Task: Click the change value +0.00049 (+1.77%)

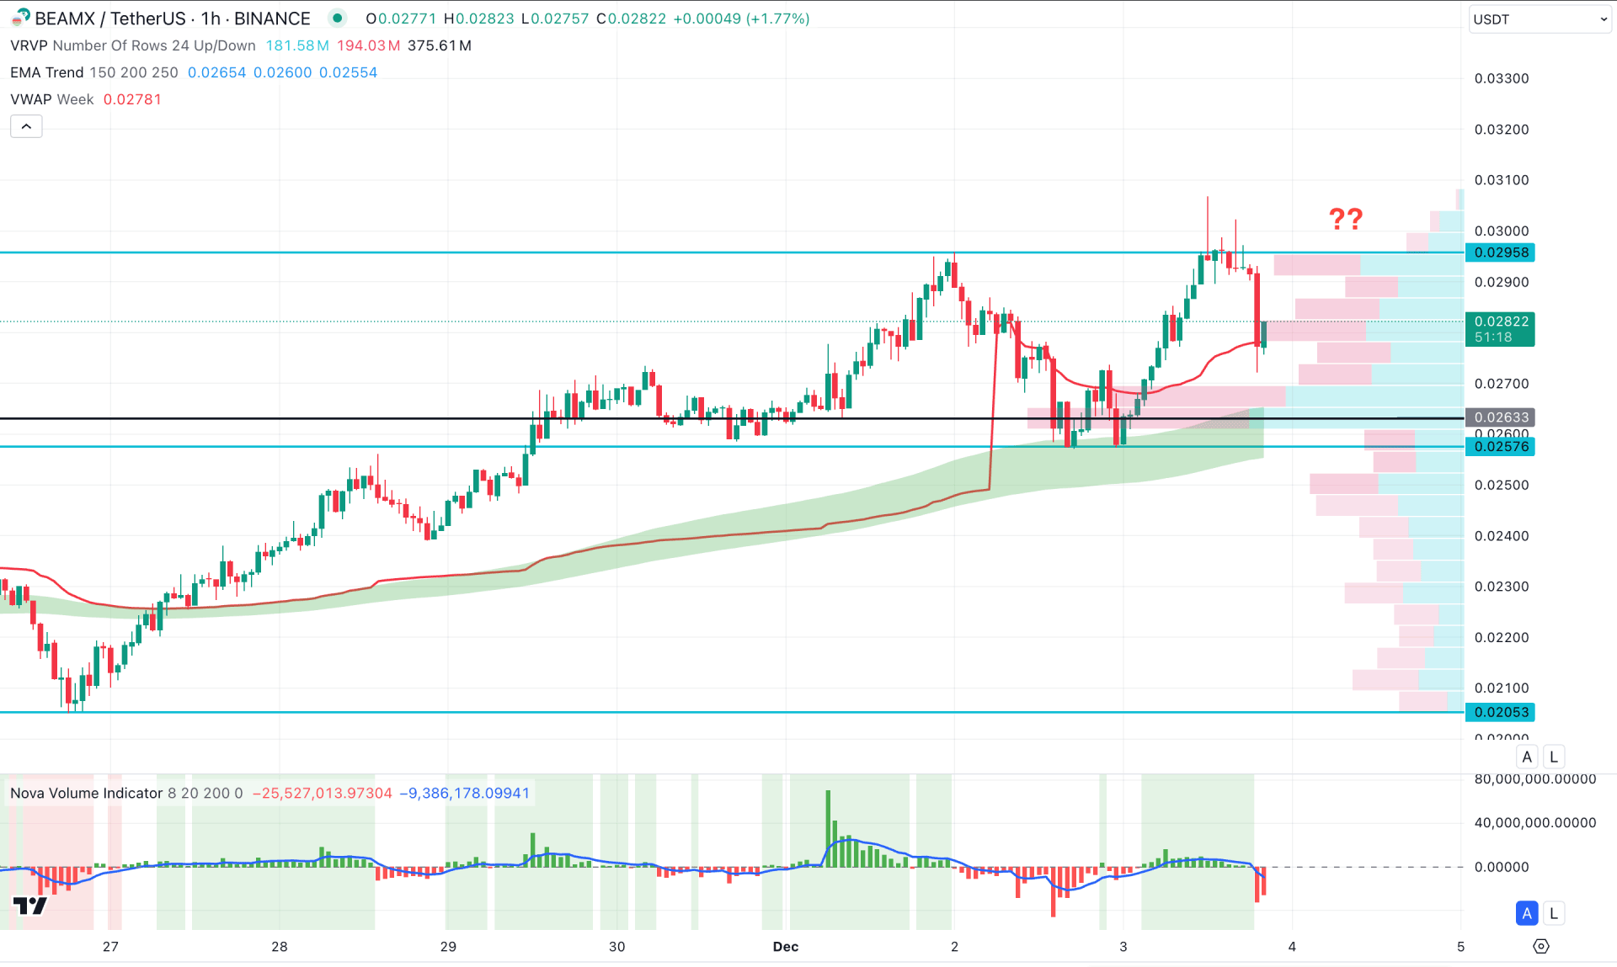Action: (x=741, y=19)
